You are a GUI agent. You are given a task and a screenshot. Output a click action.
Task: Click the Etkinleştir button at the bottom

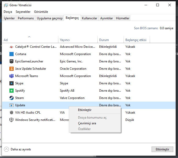[162, 149]
